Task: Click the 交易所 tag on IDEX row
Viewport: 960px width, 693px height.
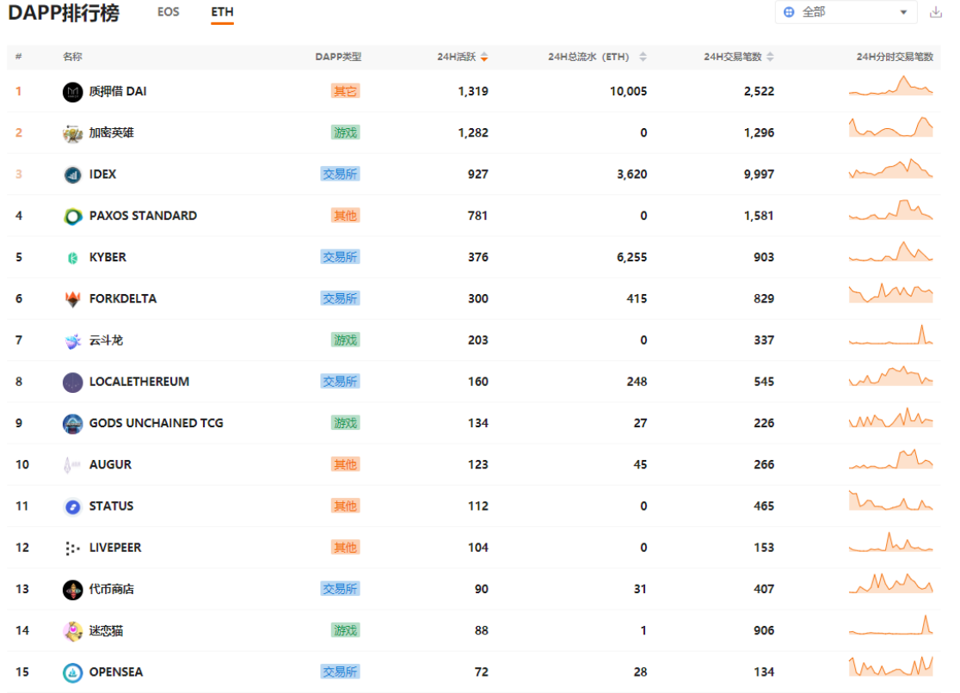Action: 340,175
